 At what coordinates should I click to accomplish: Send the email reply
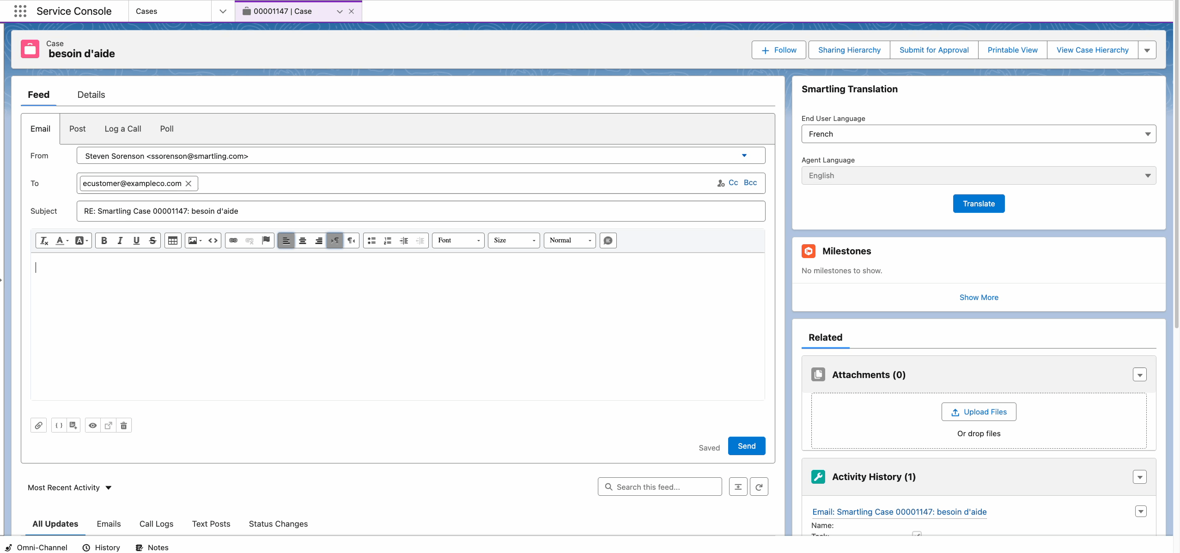click(746, 446)
